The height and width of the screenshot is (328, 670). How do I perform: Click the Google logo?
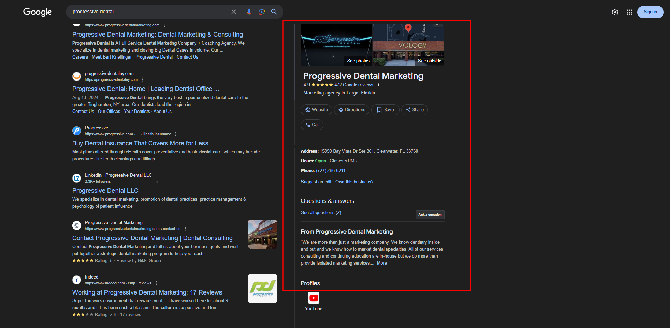(37, 12)
